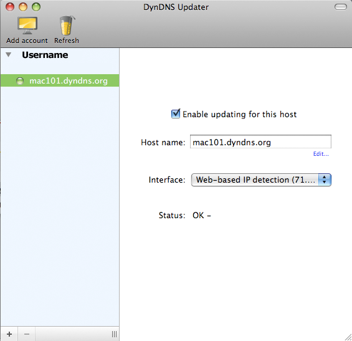Click the Refresh juice glass icon

pyautogui.click(x=67, y=26)
